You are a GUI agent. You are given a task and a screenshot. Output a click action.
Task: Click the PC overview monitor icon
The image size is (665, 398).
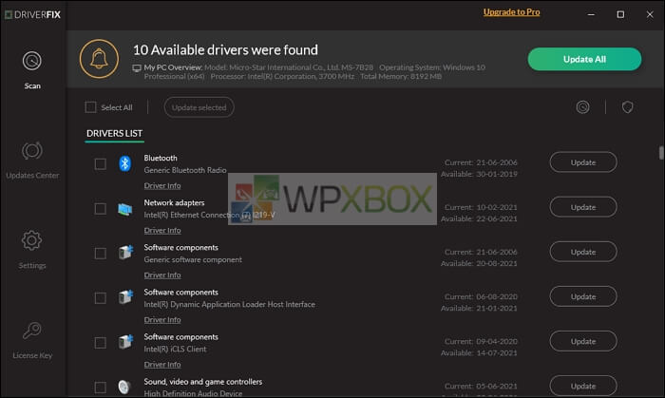(137, 68)
